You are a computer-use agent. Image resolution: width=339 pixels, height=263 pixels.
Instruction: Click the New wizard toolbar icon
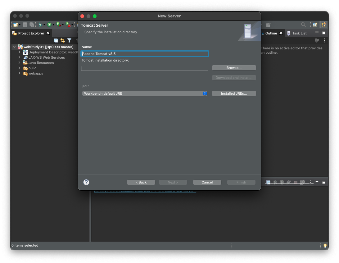15,25
